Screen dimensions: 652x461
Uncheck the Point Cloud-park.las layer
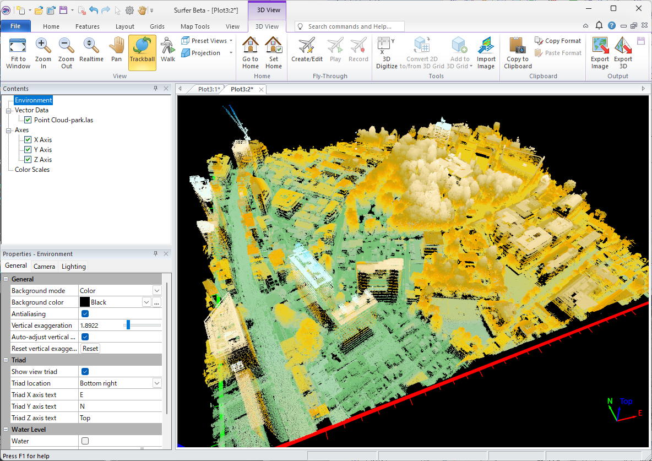point(28,120)
